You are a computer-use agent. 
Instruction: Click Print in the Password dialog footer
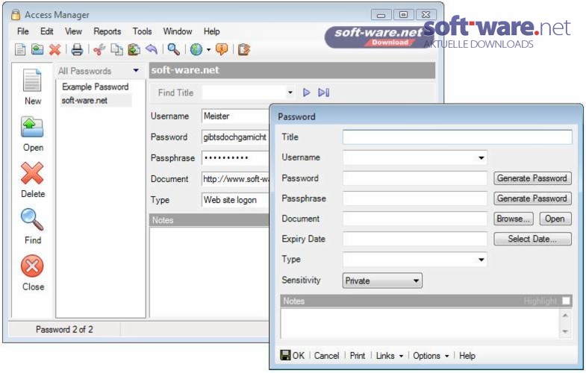pos(358,355)
